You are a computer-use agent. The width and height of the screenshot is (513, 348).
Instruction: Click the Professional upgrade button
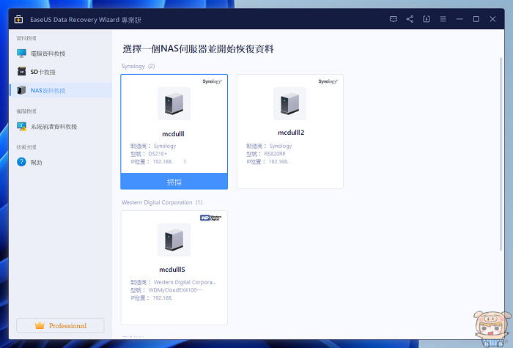click(60, 325)
